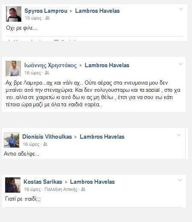Viewport: 192px width, 222px height.
Task: Expand options chevron on Dionisis Vithoulkas post
Action: click(179, 135)
